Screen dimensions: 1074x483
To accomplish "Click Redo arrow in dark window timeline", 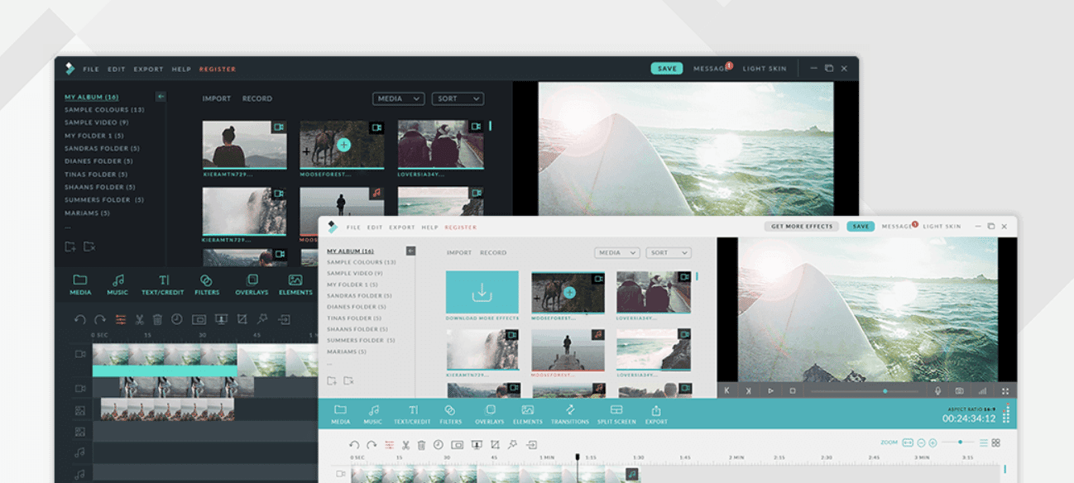I will 100,319.
